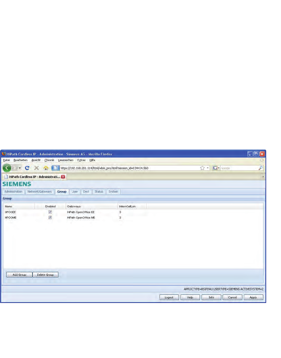Open the Ansicht menu

[x=36, y=160]
